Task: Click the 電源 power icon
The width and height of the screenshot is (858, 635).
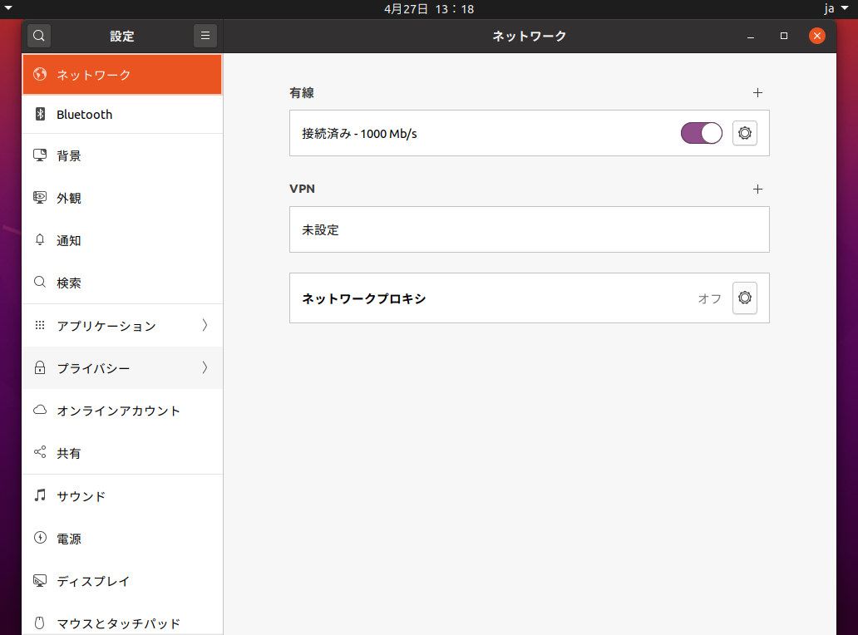Action: click(40, 538)
